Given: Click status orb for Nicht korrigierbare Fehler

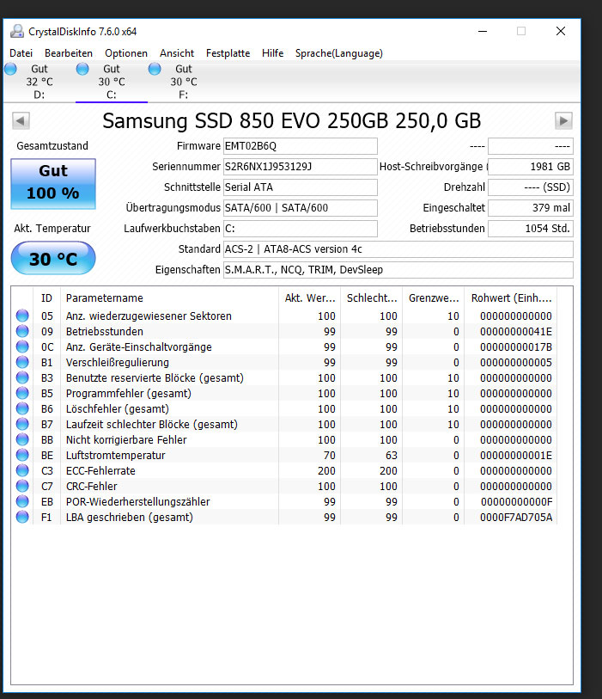Looking at the screenshot, I should tap(22, 439).
